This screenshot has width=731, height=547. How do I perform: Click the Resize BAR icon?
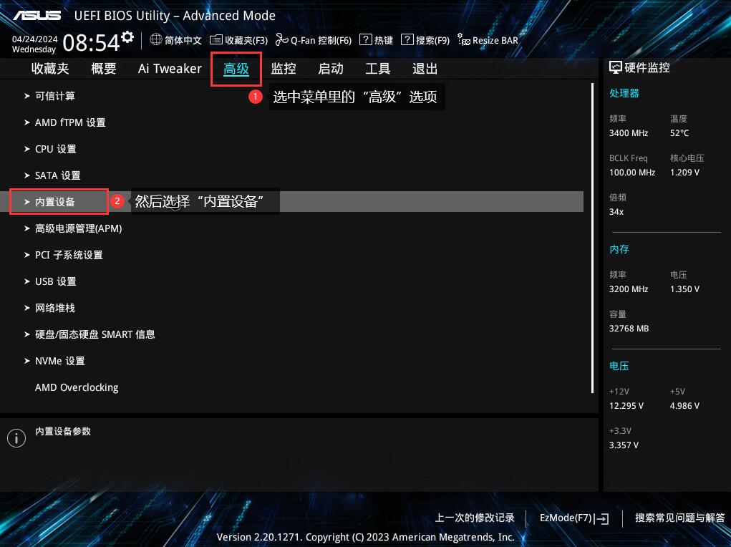click(x=464, y=40)
